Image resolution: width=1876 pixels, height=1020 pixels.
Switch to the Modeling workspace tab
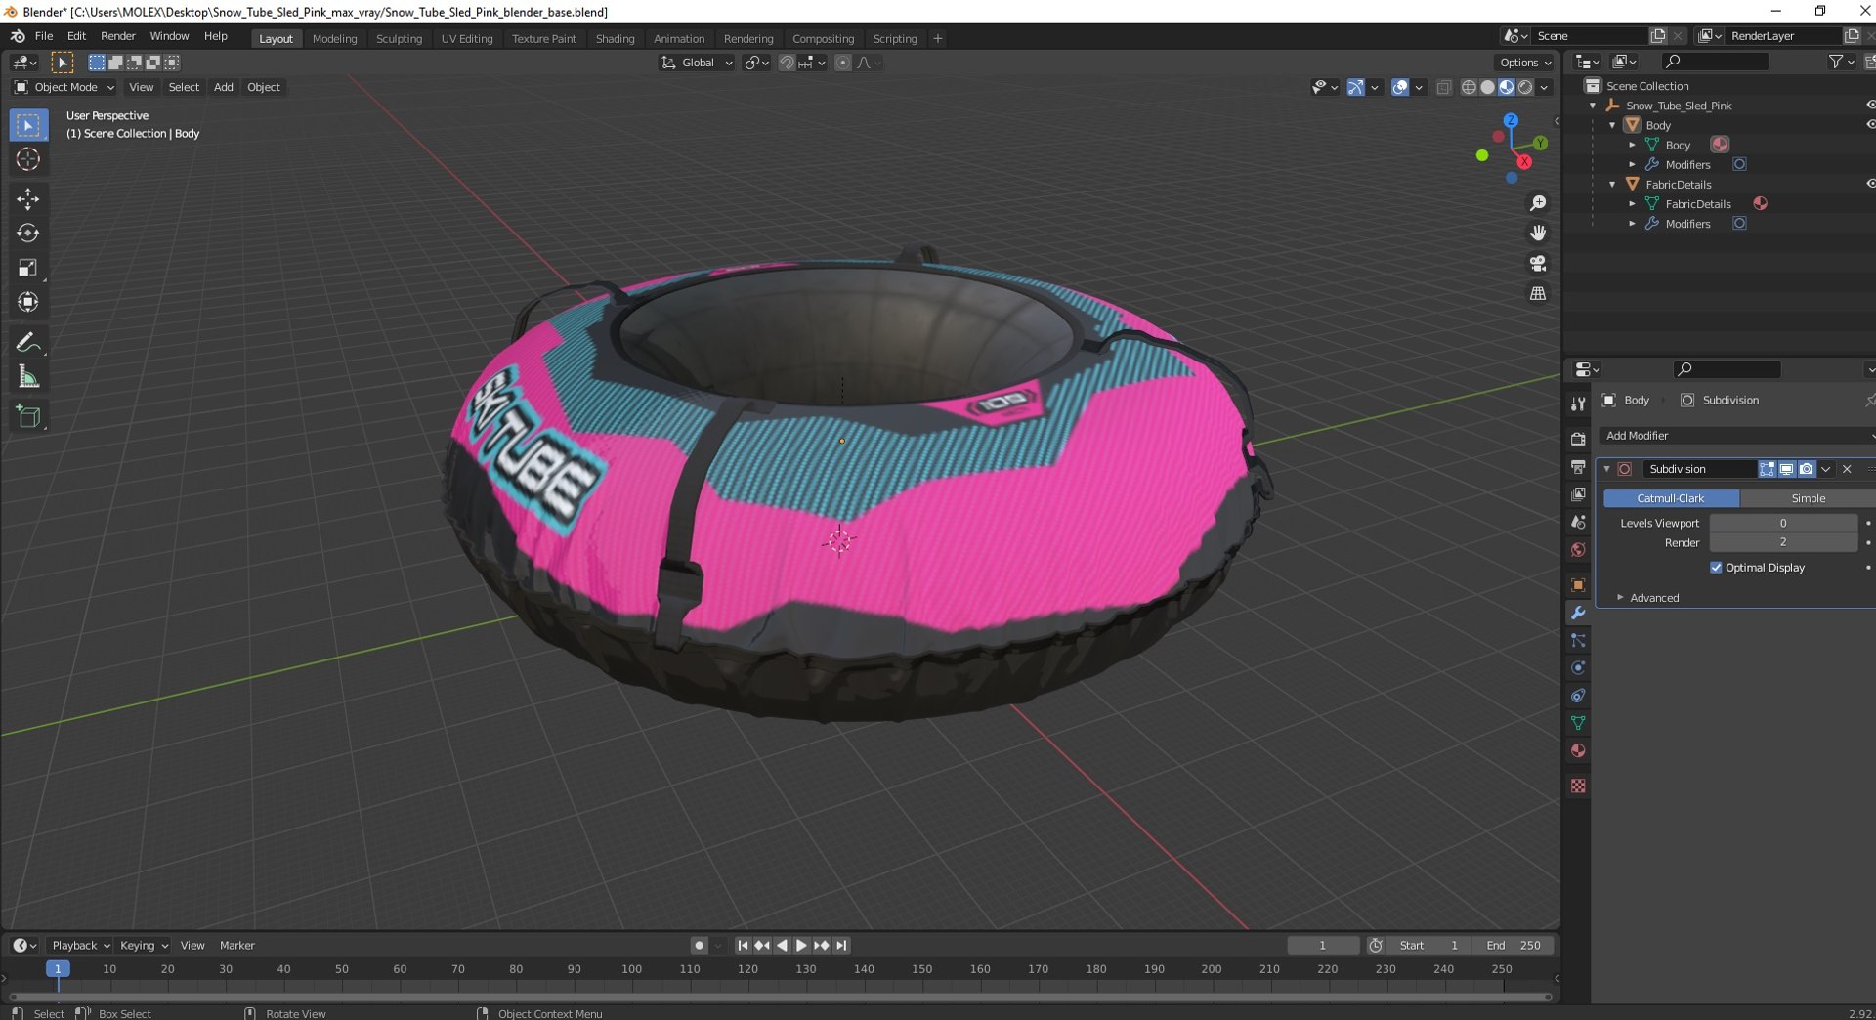point(334,39)
